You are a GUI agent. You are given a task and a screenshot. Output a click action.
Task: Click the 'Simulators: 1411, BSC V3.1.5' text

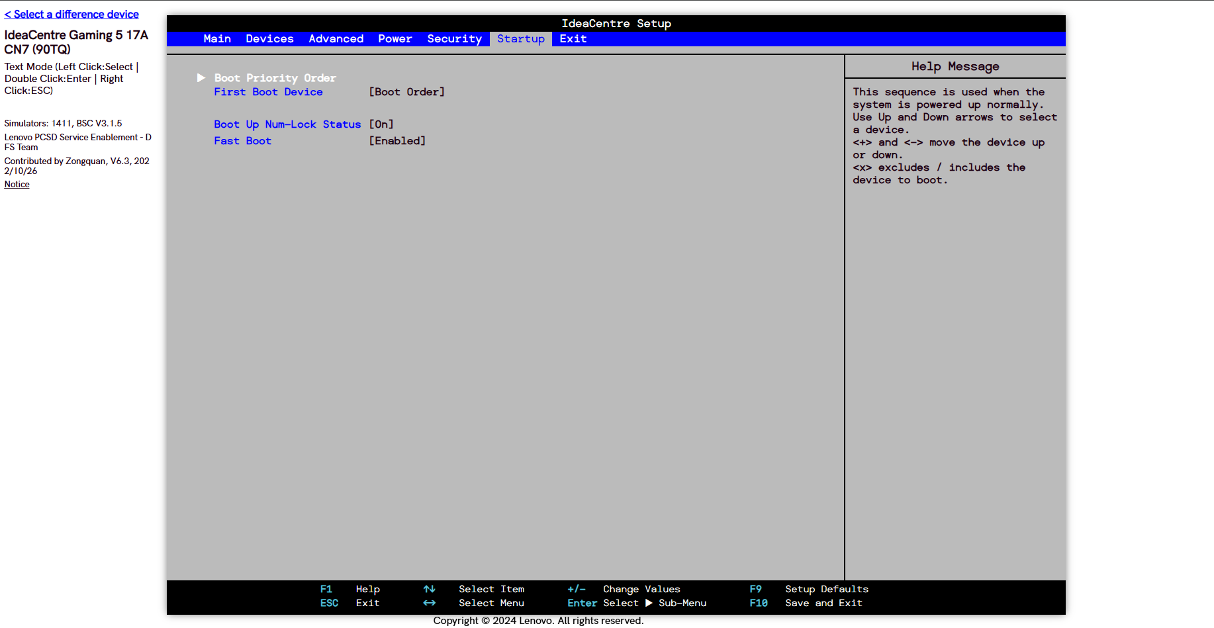tap(64, 124)
